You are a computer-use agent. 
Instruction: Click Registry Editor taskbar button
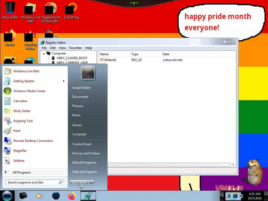pos(88,196)
